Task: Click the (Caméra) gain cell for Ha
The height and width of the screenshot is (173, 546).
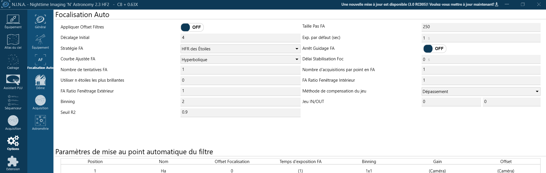Action: pos(437,171)
